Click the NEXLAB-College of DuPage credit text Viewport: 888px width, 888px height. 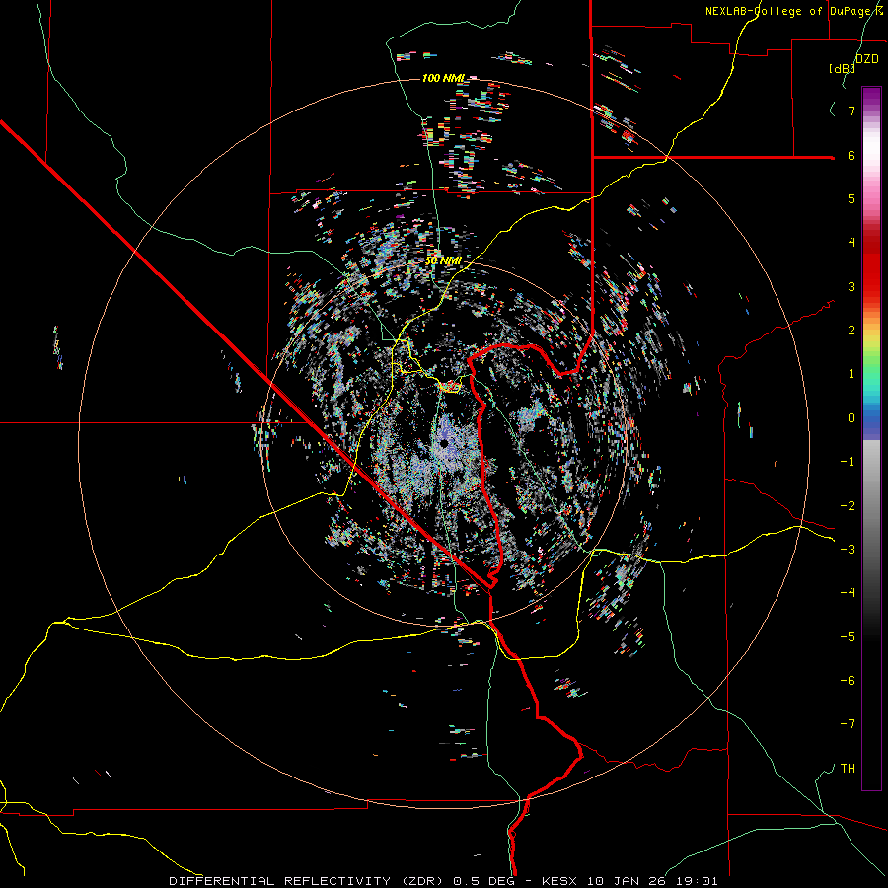[794, 11]
